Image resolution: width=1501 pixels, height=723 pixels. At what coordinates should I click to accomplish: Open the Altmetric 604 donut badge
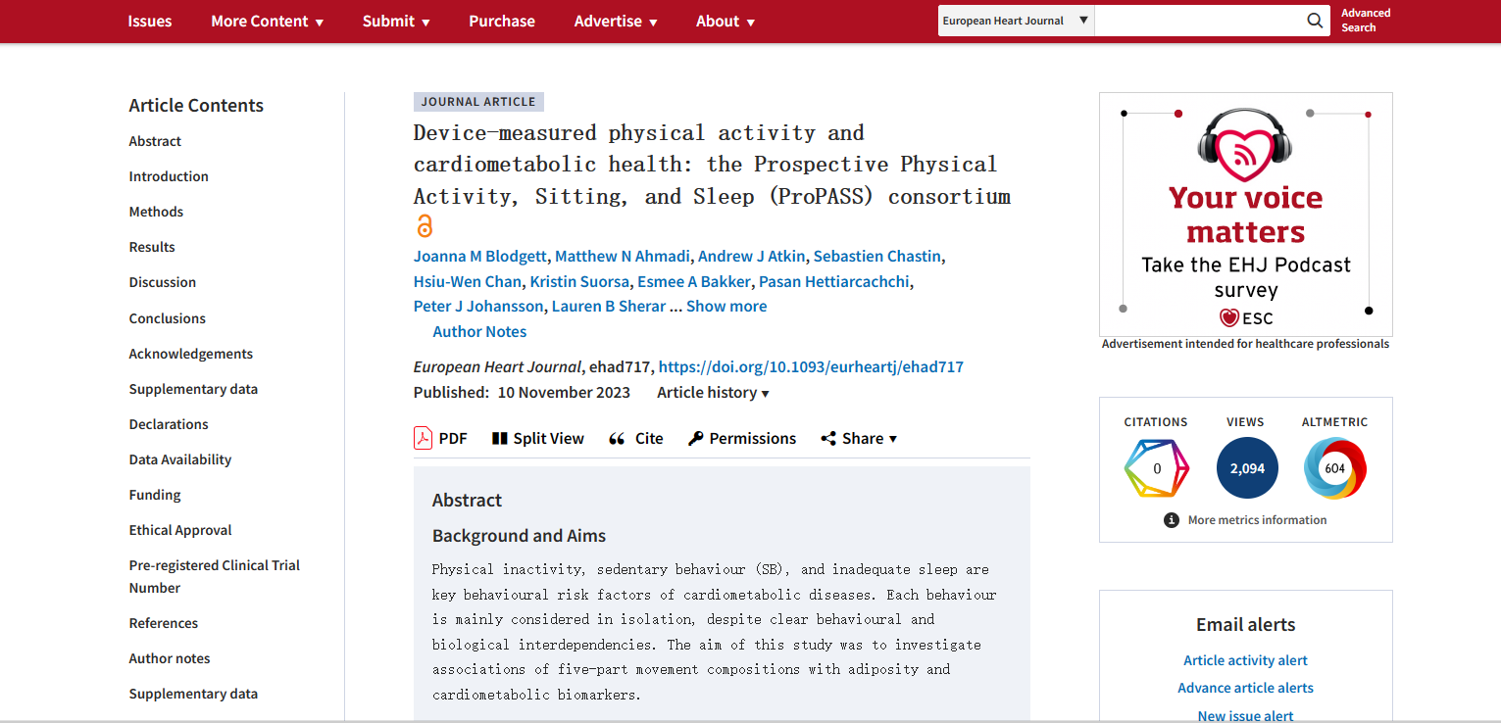click(1334, 468)
